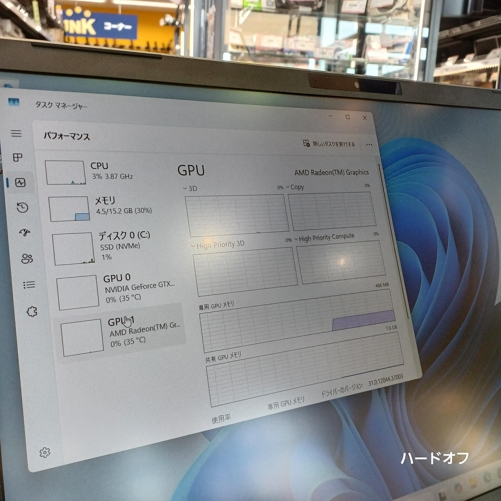This screenshot has height=501, width=501.
Task: Click the GPU 0 thumbnail graph
Action: [x=77, y=292]
